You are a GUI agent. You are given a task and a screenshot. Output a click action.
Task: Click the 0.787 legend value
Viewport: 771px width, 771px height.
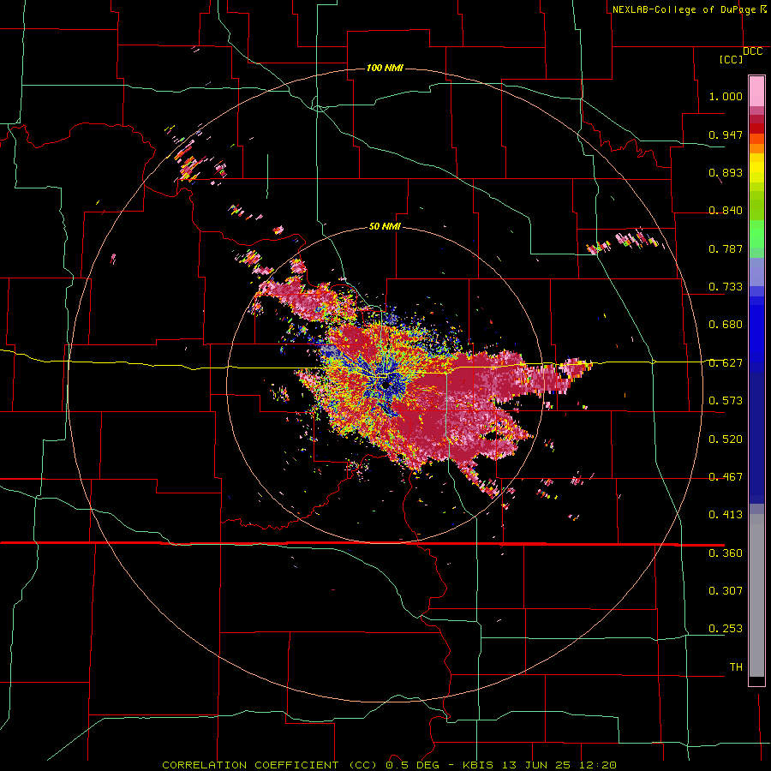click(726, 248)
